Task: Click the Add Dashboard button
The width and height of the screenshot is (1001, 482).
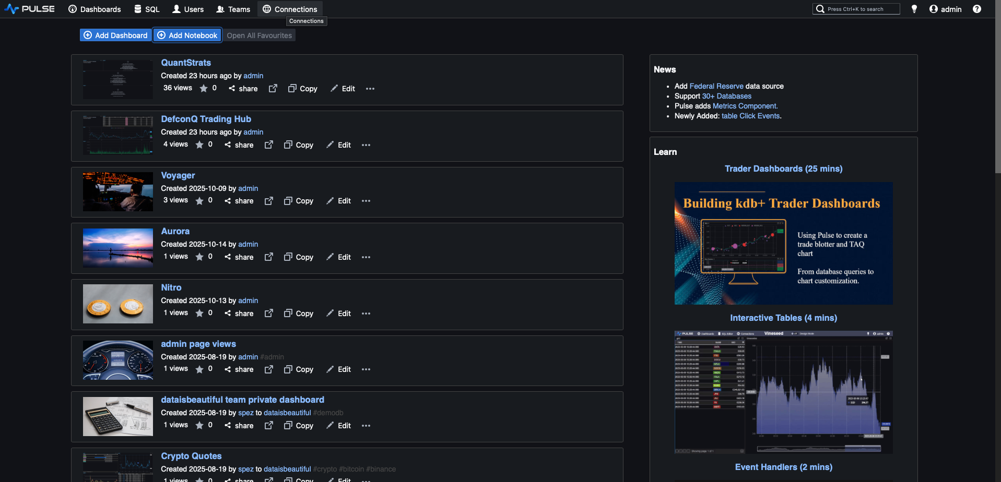Action: [115, 35]
